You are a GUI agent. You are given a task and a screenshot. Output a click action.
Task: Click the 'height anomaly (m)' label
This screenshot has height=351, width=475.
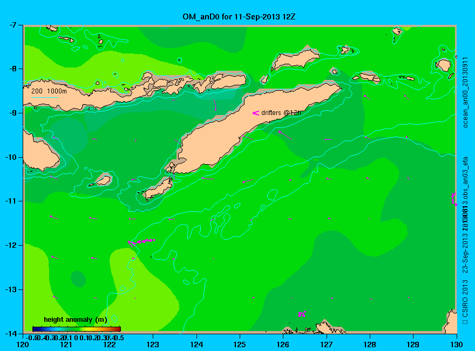[x=75, y=320]
